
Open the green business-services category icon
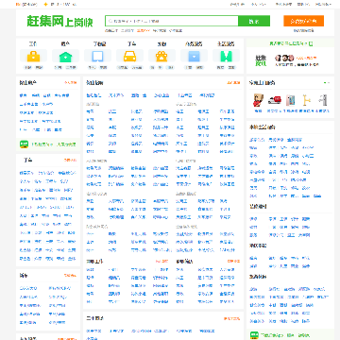[226, 57]
